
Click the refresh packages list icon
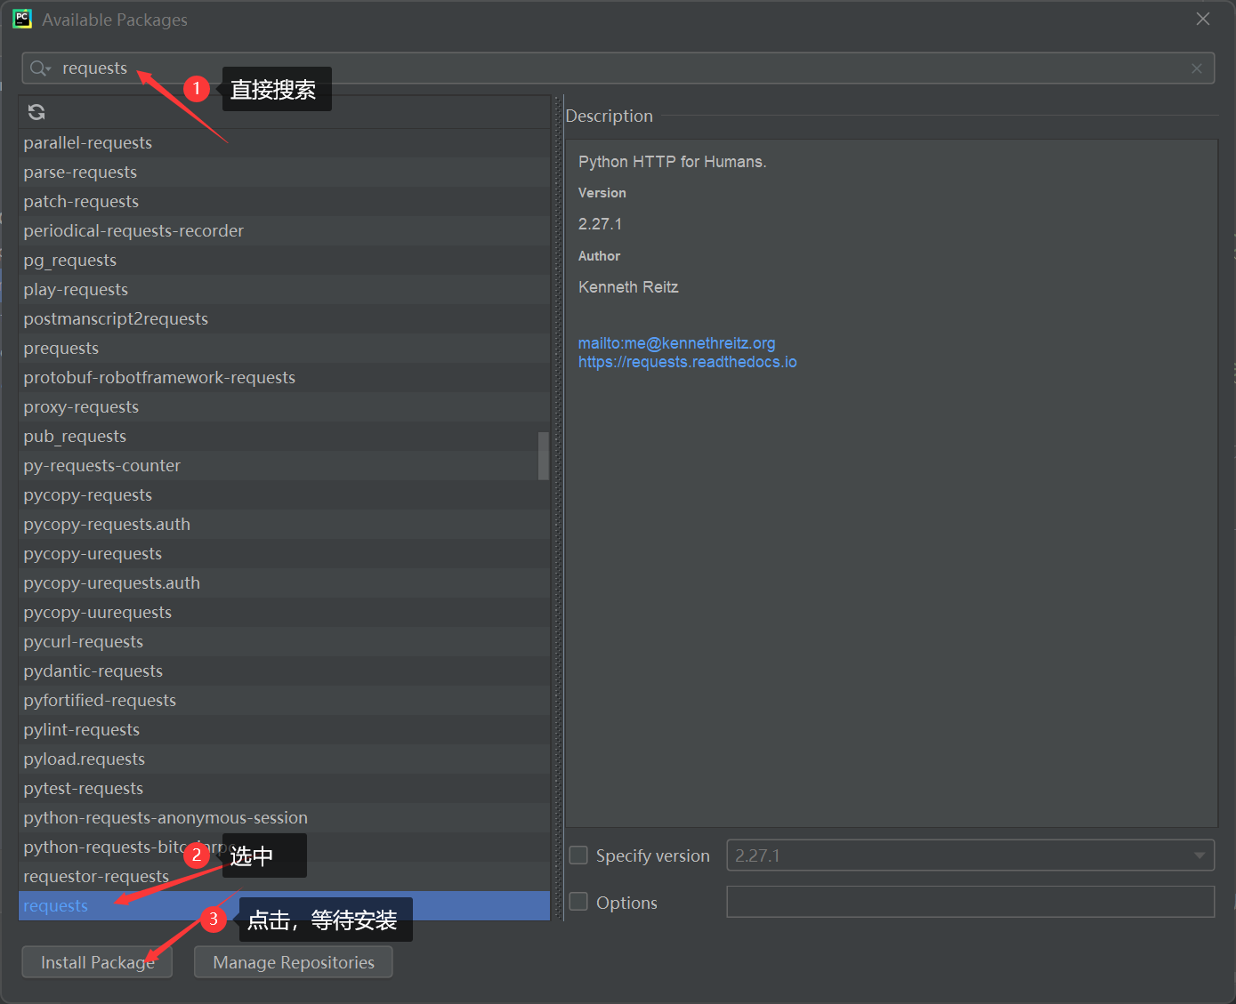[36, 112]
